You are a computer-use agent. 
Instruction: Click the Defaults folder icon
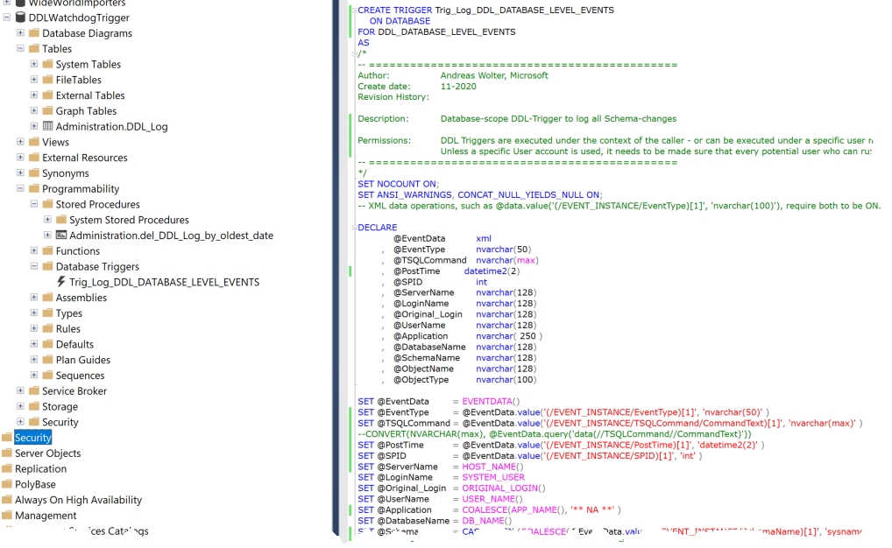click(x=48, y=344)
